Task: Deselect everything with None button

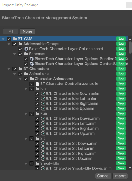Action: (27, 31)
